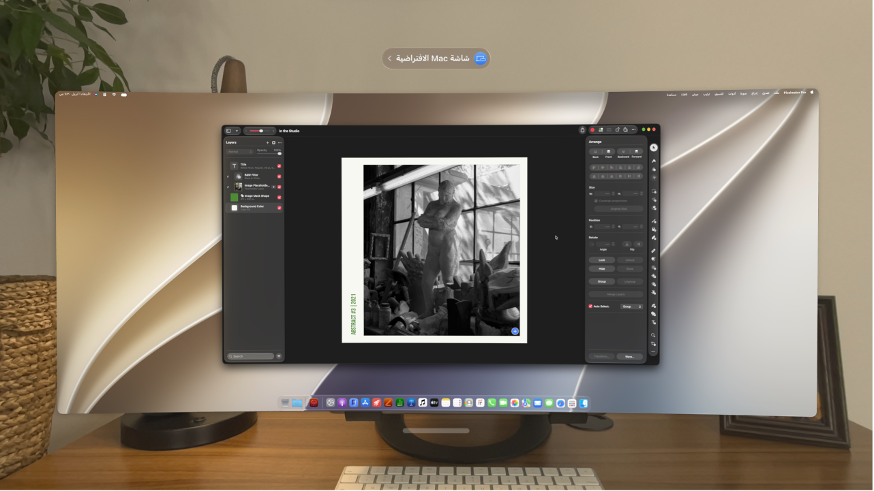
Task: Select the Arrange tool at top of toolbar
Action: pyautogui.click(x=653, y=148)
